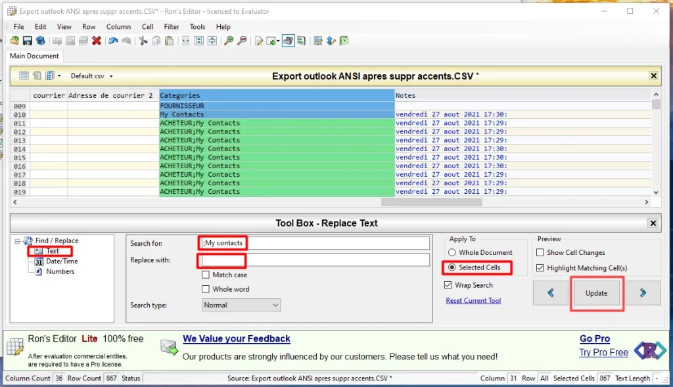Viewport: 673px width, 387px height.
Task: Open the Filter menu
Action: click(x=172, y=26)
